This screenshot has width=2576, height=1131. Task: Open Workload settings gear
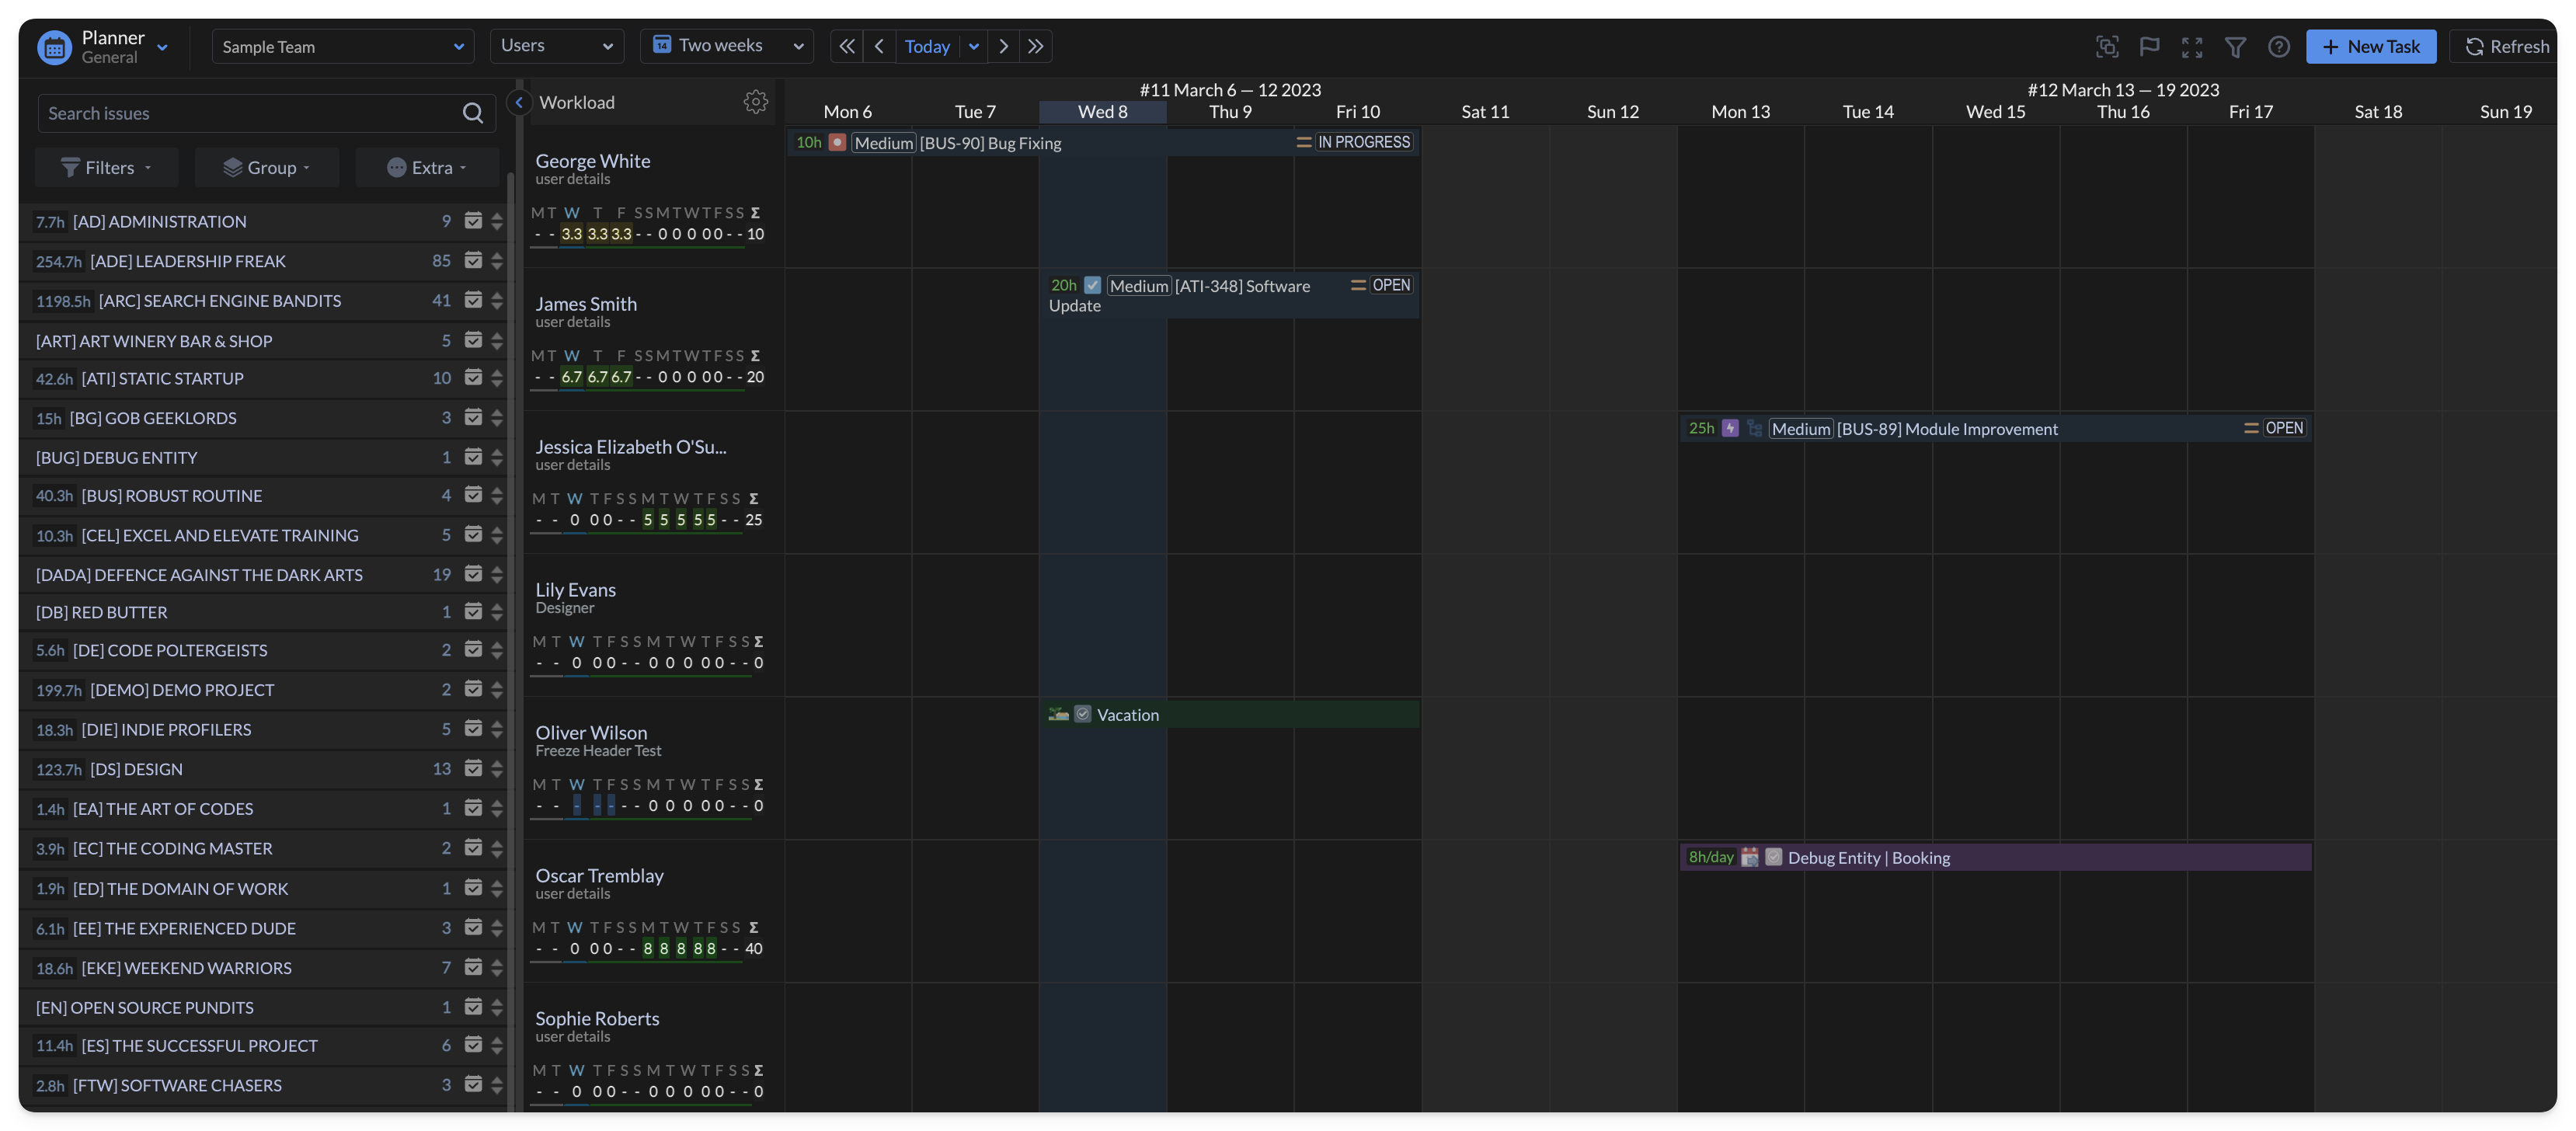[755, 102]
